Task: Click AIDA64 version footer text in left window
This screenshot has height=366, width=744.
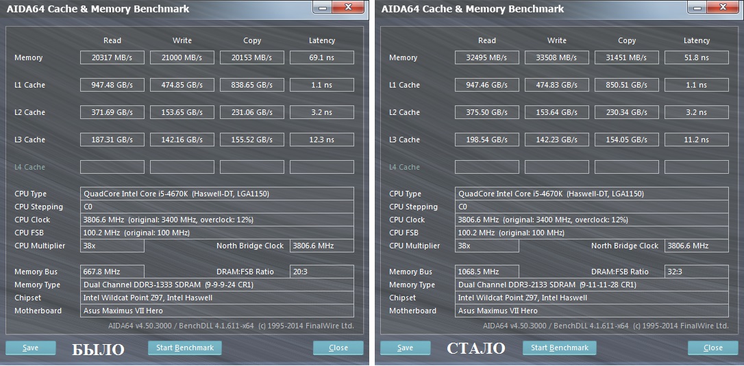Action: [x=231, y=326]
